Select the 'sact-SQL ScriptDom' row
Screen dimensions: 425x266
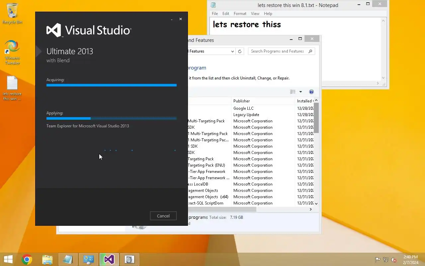coord(251,203)
